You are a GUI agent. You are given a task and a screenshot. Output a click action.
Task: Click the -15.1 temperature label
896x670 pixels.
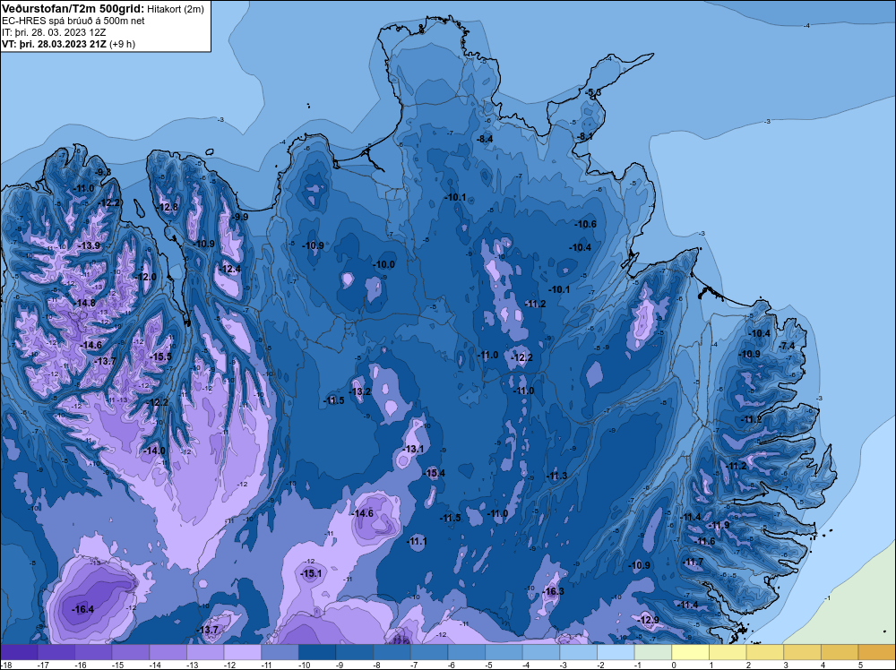coord(311,573)
